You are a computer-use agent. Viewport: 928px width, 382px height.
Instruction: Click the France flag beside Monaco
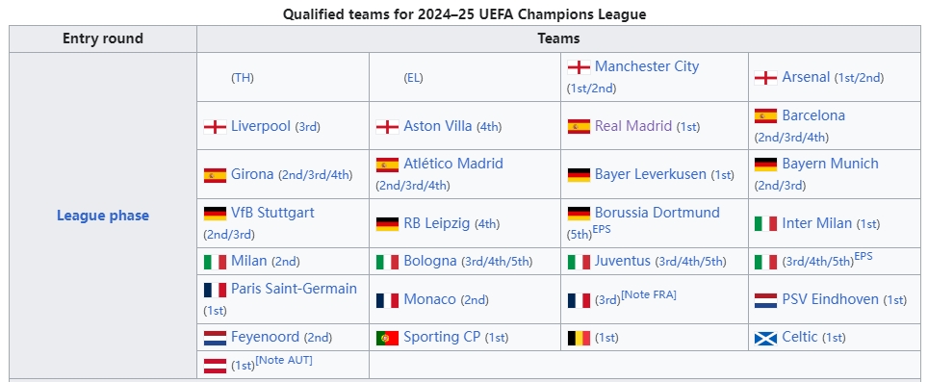[x=387, y=301]
